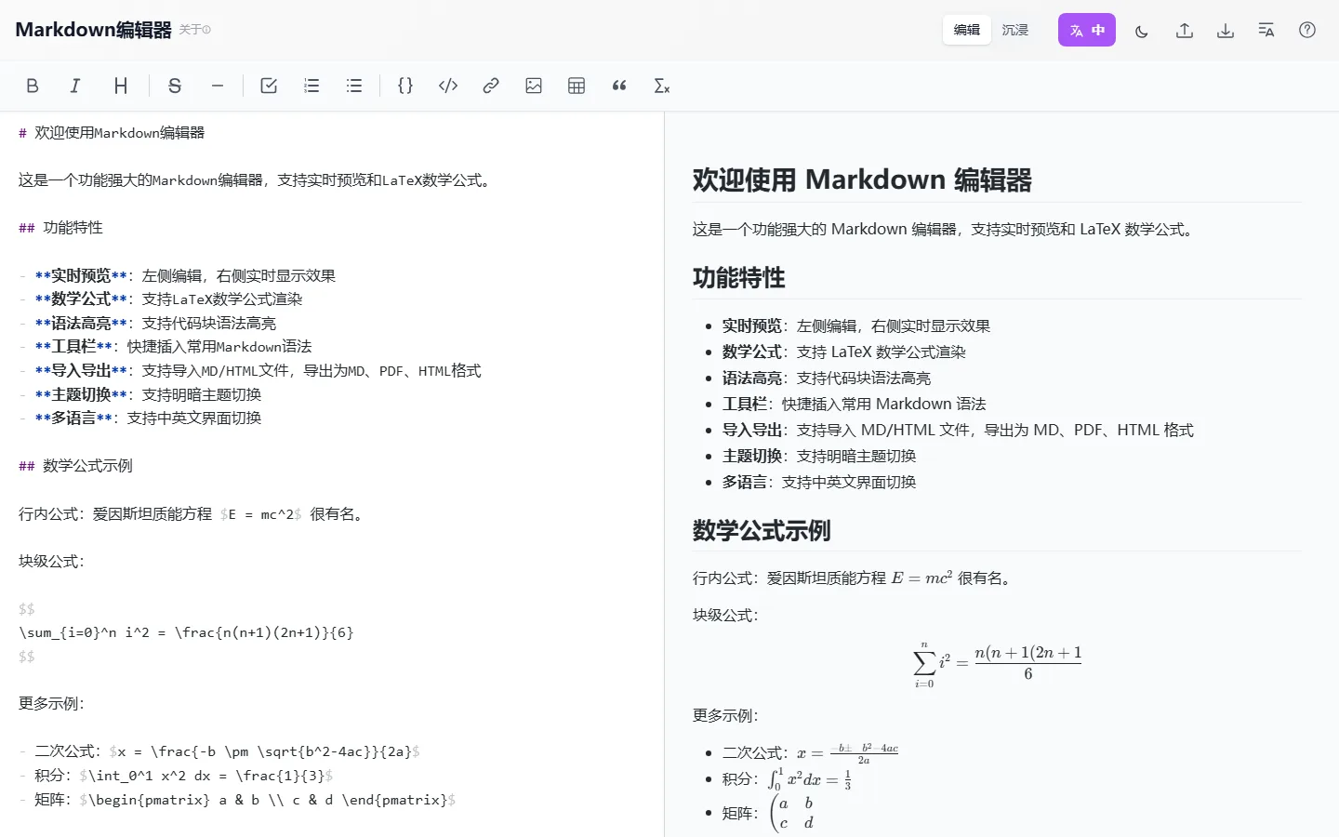Click the editor line starting with **导入导出**
The width and height of the screenshot is (1339, 837).
coord(250,370)
